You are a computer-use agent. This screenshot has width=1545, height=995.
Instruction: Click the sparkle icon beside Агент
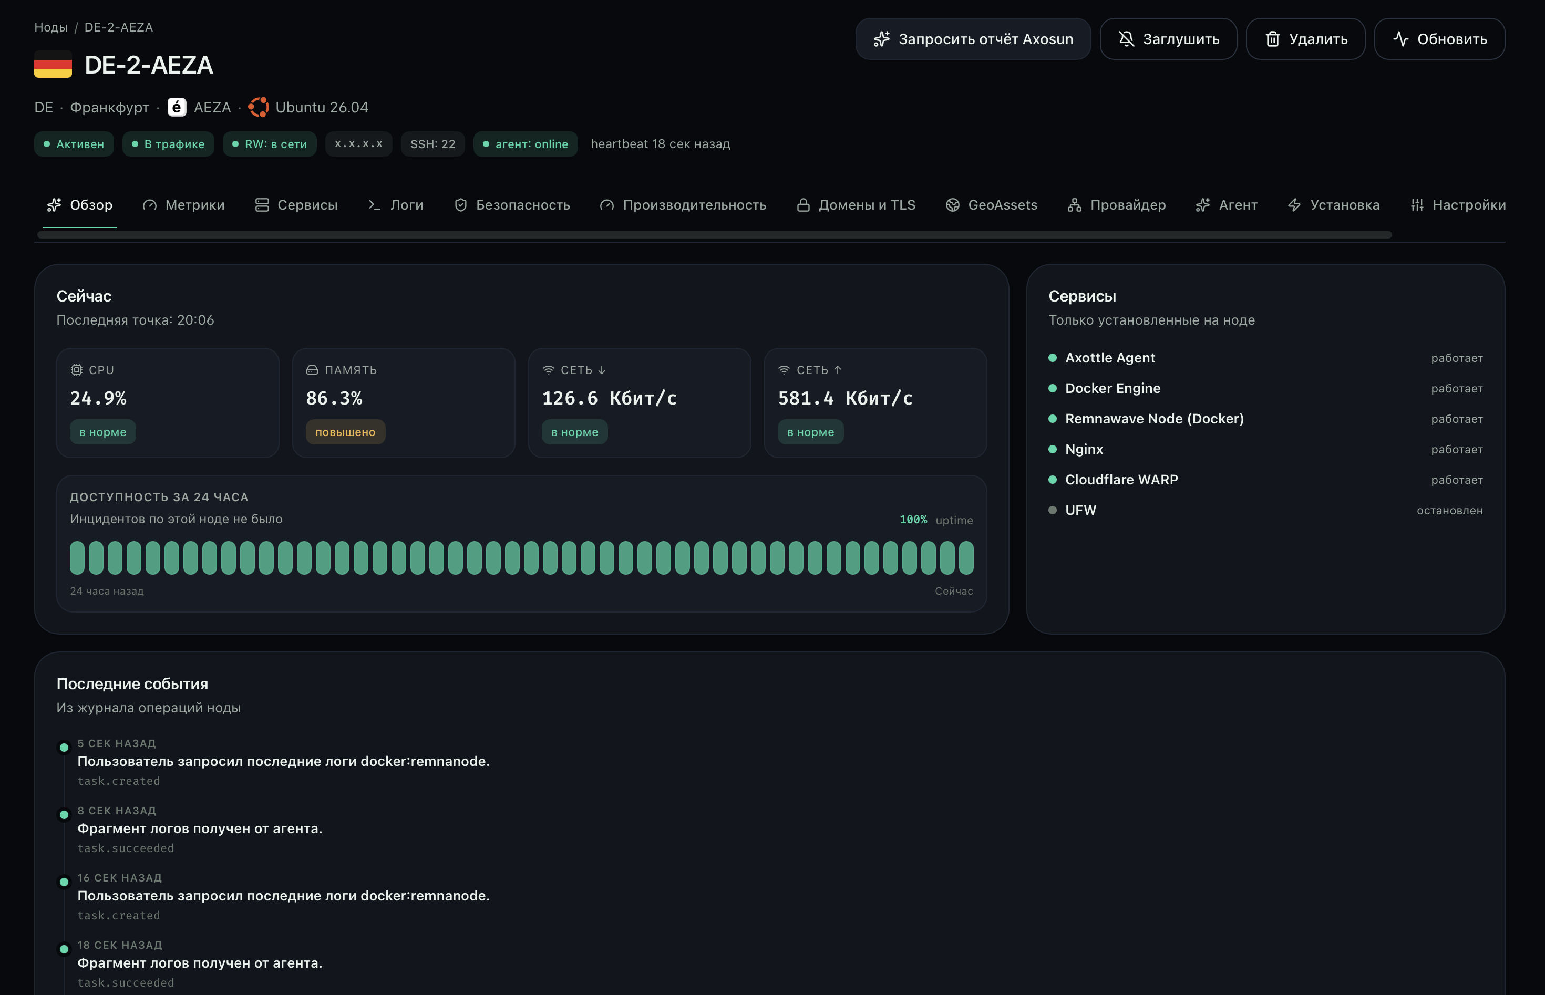tap(1202, 205)
